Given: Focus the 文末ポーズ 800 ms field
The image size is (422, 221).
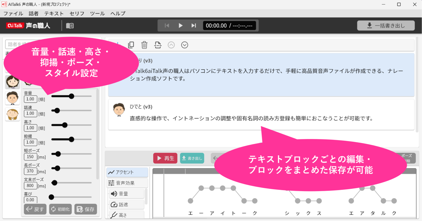Looking at the screenshot, I should click(31, 186).
